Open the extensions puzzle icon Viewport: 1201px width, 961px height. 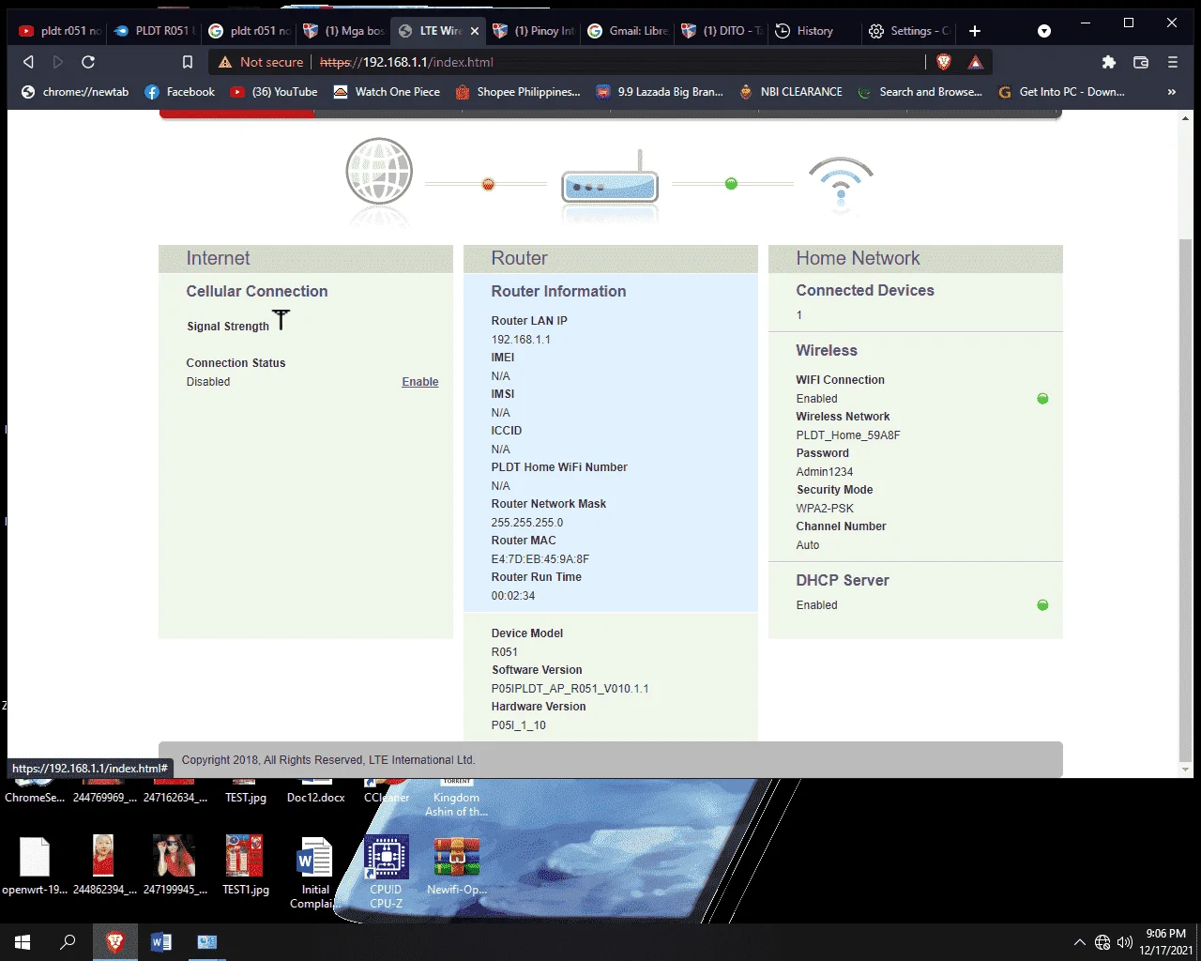[1109, 62]
